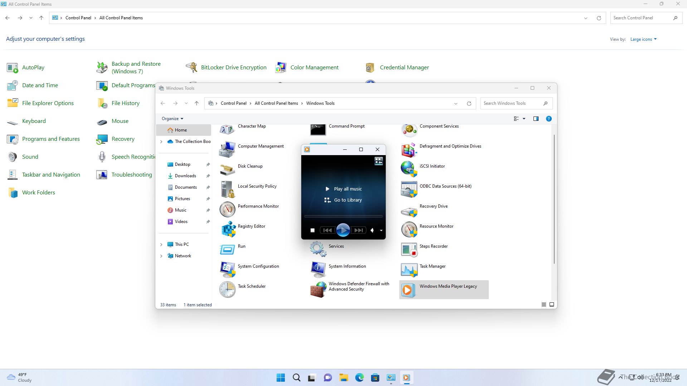Open Disk Cleanup tool
Viewport: 687px width, 386px height.
point(241,169)
